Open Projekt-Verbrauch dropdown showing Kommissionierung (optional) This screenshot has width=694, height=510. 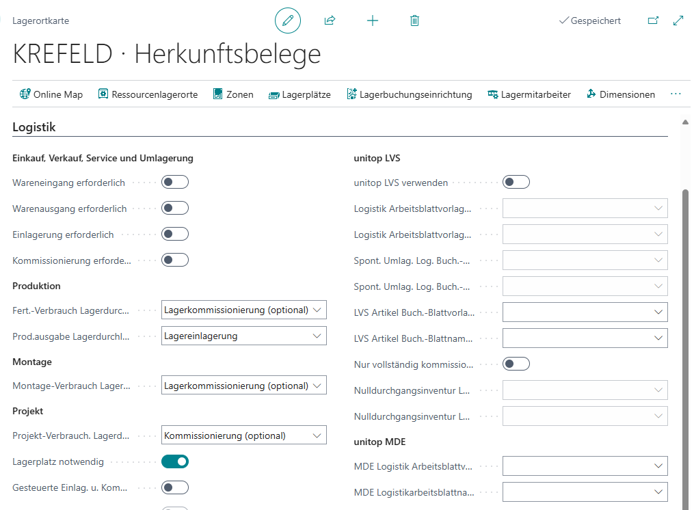point(244,435)
